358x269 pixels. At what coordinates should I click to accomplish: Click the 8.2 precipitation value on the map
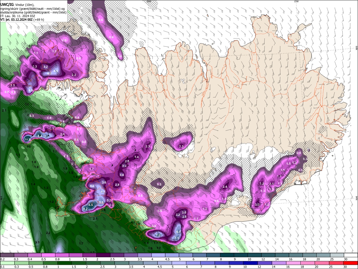click(x=86, y=209)
